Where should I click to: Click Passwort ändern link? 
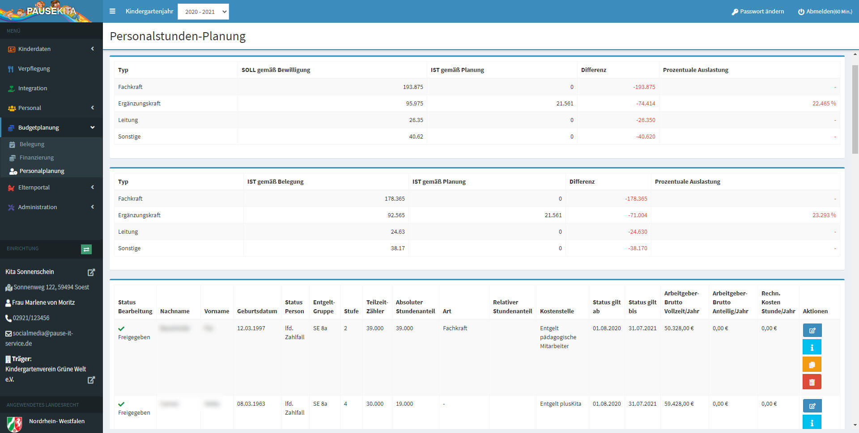click(x=757, y=12)
